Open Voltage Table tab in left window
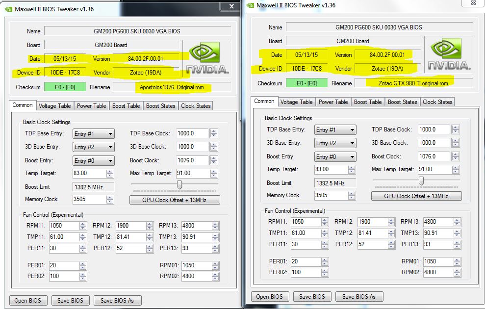 pos(55,106)
